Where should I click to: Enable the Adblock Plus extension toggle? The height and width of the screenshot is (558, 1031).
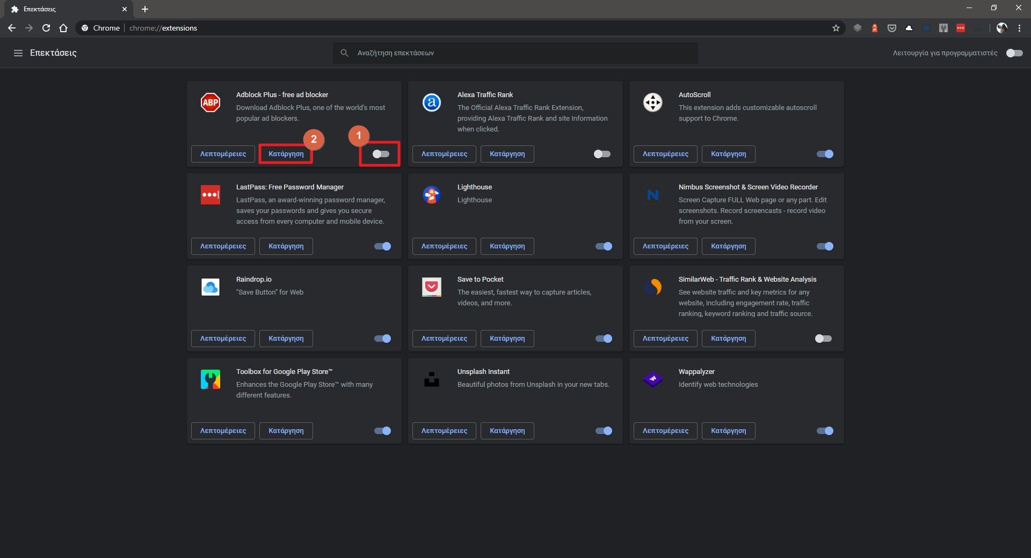pyautogui.click(x=381, y=154)
